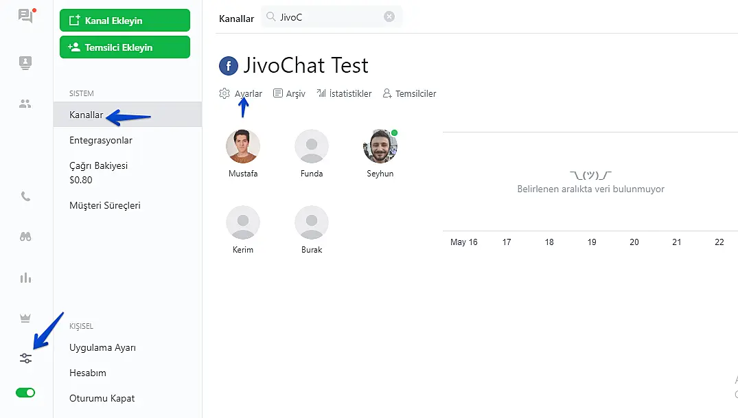738x418 pixels.
Task: Clear the JivoC search field
Action: pos(389,16)
